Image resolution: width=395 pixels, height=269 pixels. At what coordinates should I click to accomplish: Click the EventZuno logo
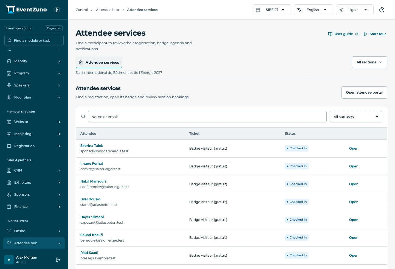27,10
